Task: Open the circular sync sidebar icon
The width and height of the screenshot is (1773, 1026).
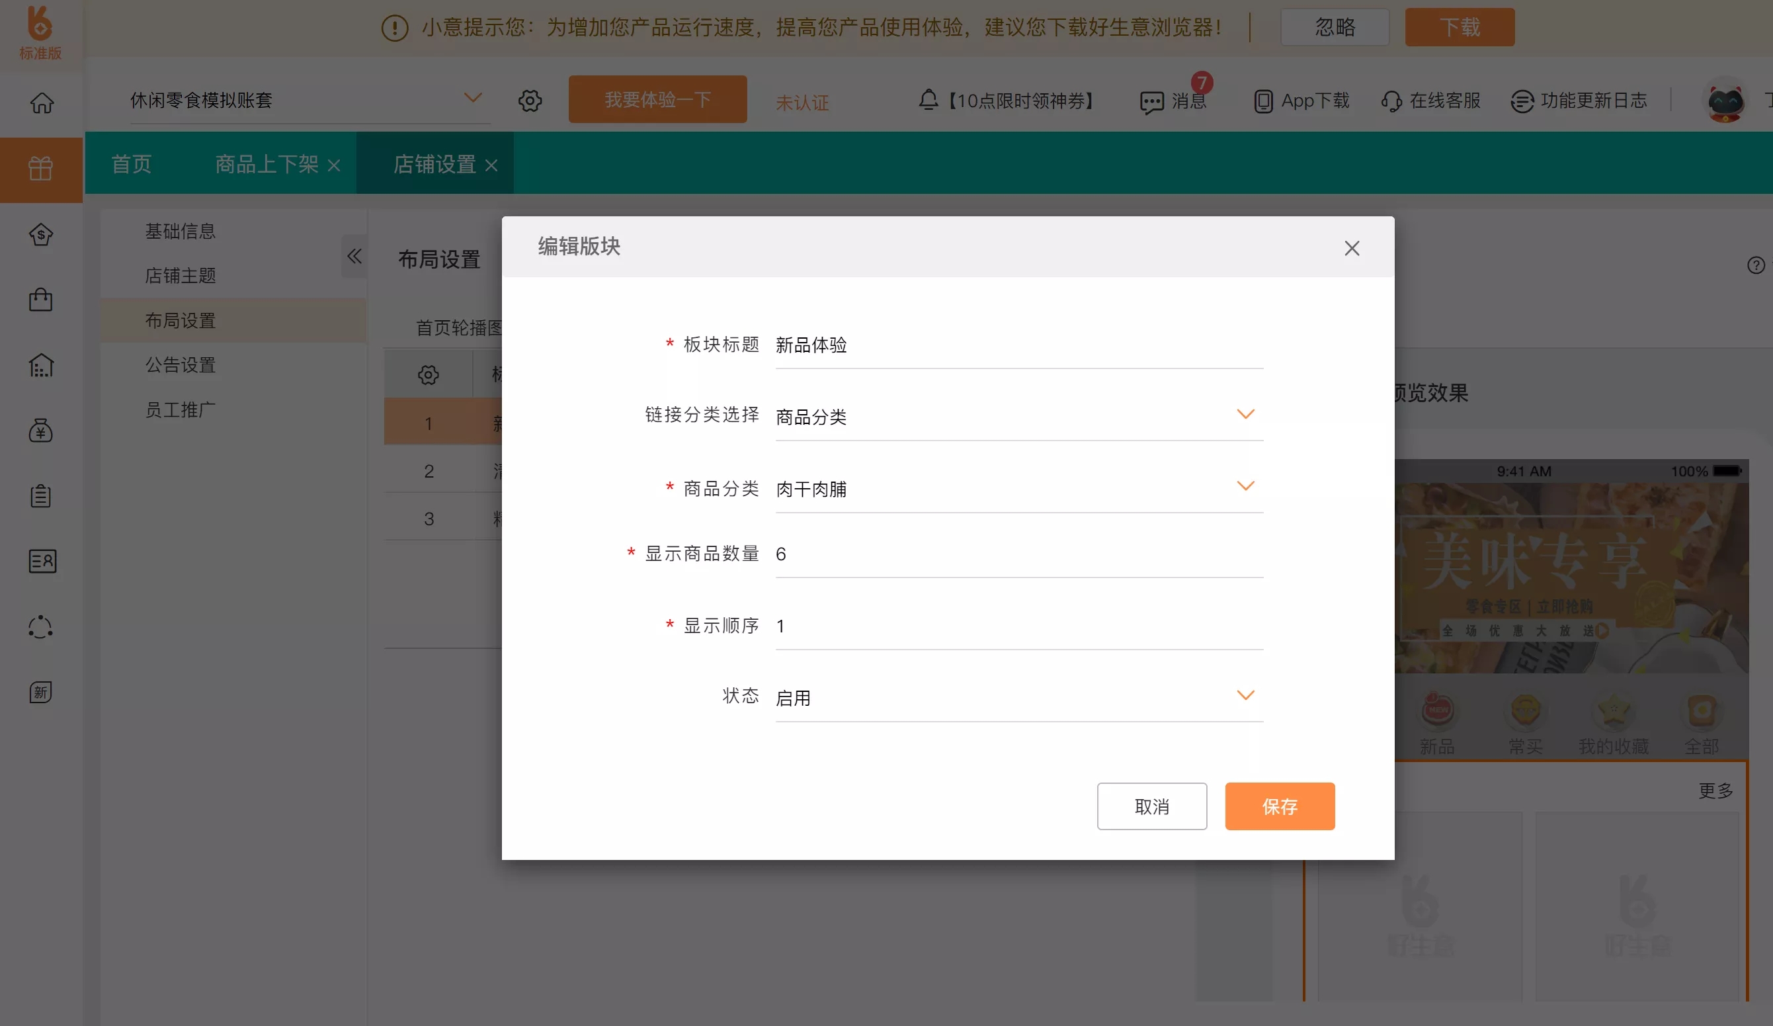Action: tap(41, 626)
